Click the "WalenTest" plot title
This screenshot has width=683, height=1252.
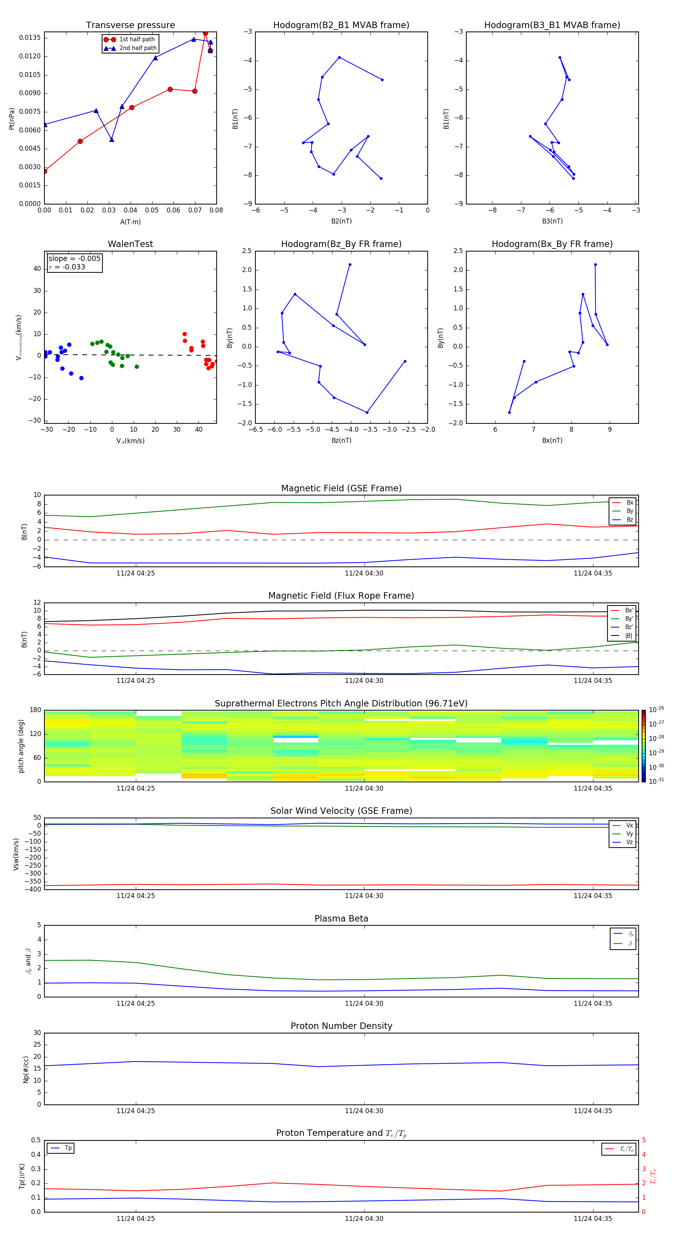(130, 244)
